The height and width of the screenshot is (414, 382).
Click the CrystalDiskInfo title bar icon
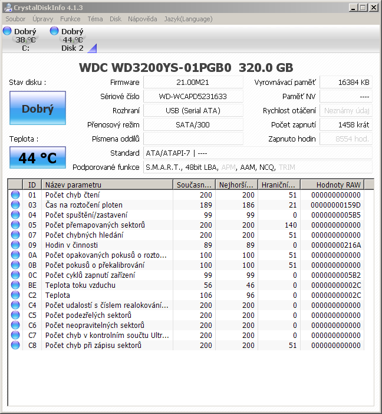[x=8, y=8]
